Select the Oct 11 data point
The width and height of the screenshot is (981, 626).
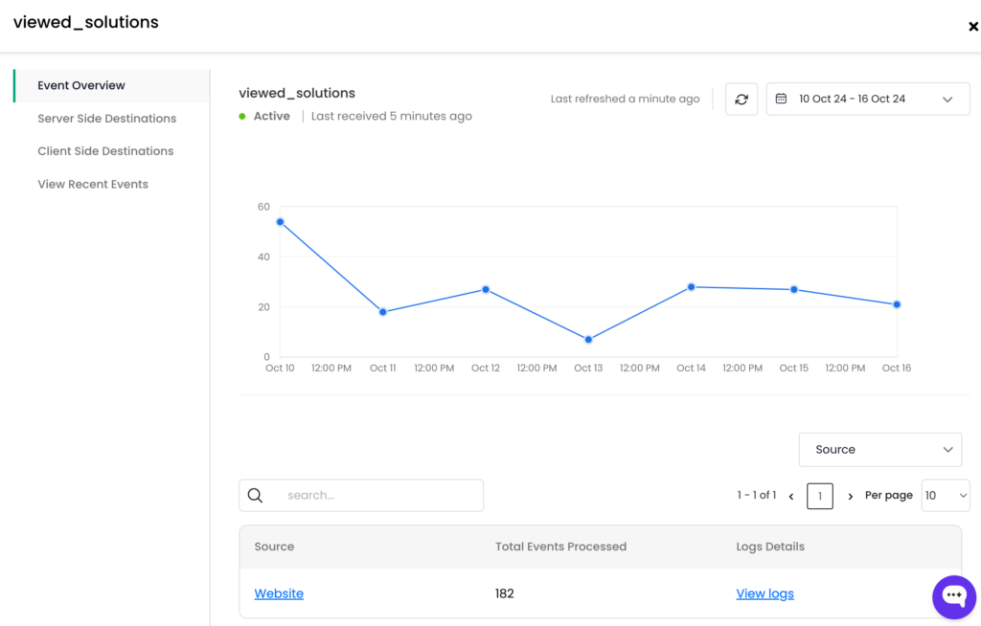[383, 311]
